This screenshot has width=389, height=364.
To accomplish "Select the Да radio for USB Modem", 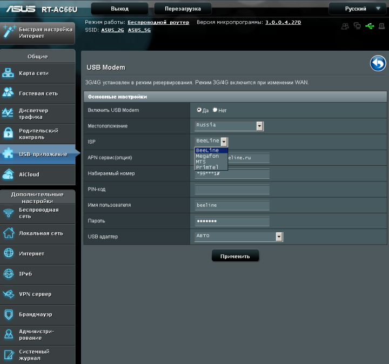I will point(199,110).
